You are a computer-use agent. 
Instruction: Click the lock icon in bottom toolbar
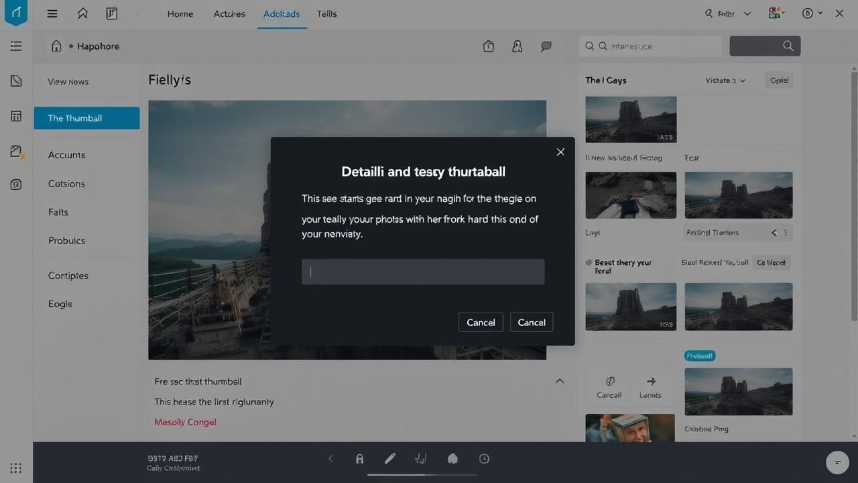pos(360,459)
